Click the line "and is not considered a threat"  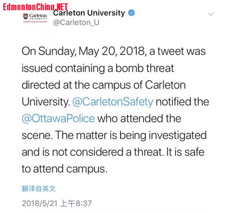coord(92,152)
